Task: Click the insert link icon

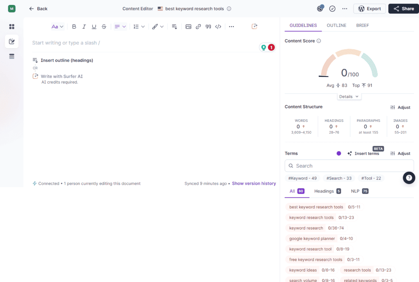Action: [198, 26]
